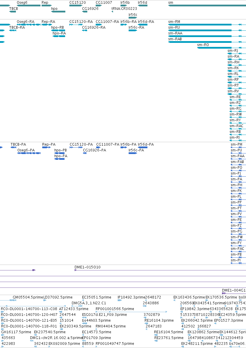Click EST GM05504.5prime
The height and width of the screenshot is (348, 246).
pyautogui.click(x=27, y=297)
